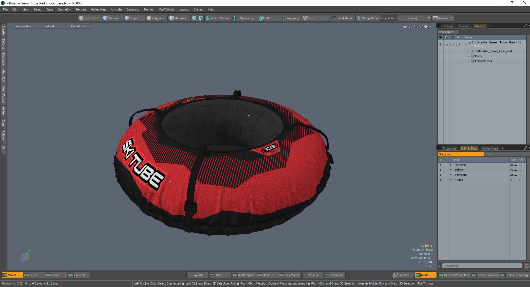
Task: Collapse the Inflatable_Snow_Tube_Red group tree
Action: (x=466, y=44)
